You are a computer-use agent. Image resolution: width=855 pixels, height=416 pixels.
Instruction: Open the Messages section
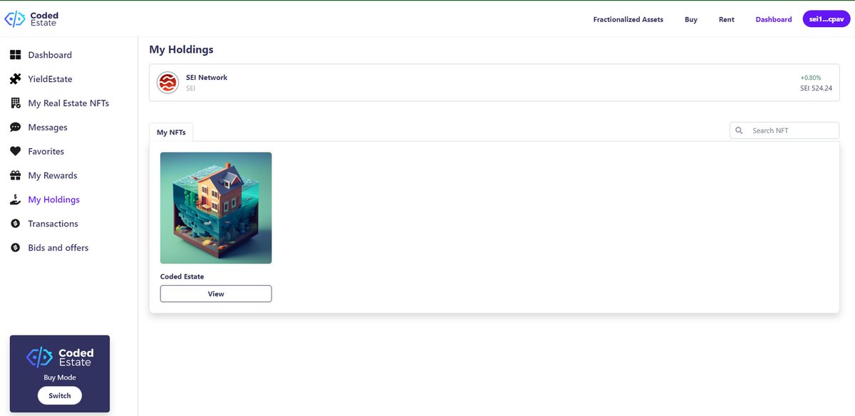click(48, 128)
